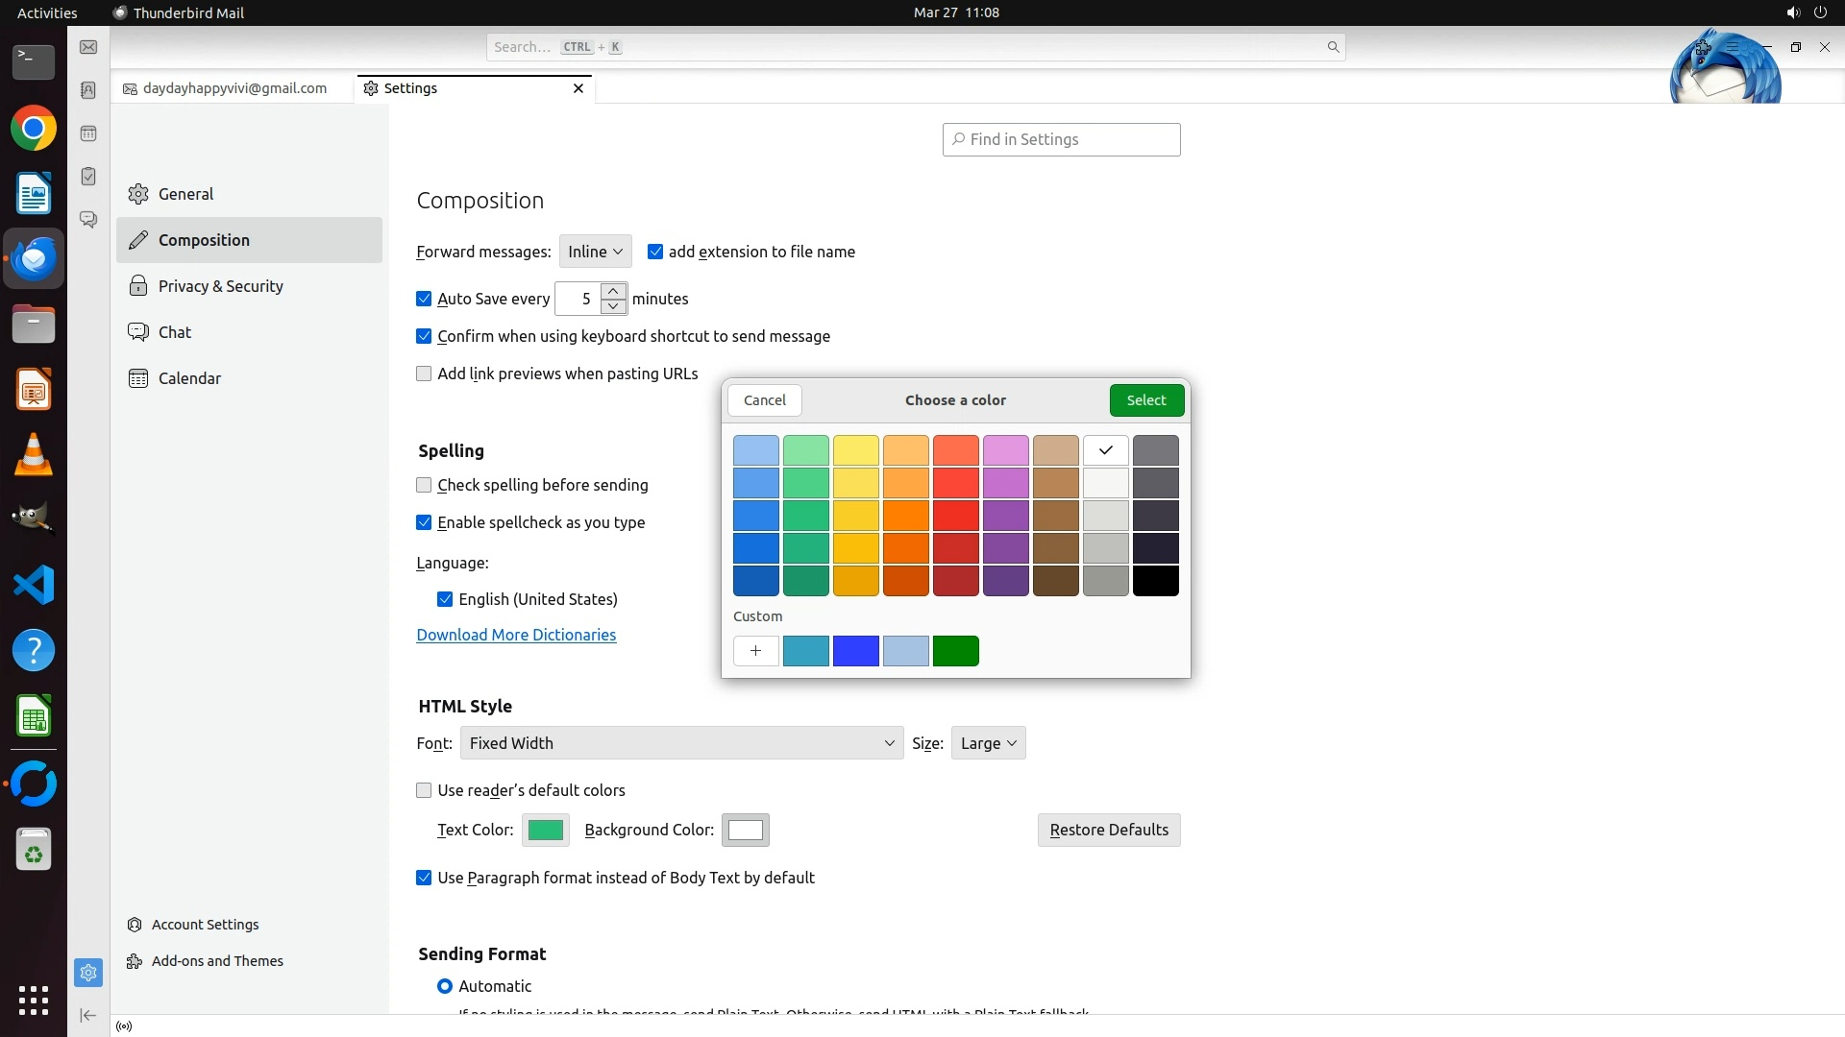Viewport: 1845px width, 1037px height.
Task: Expand the Forward messages Inline dropdown
Action: tap(595, 252)
